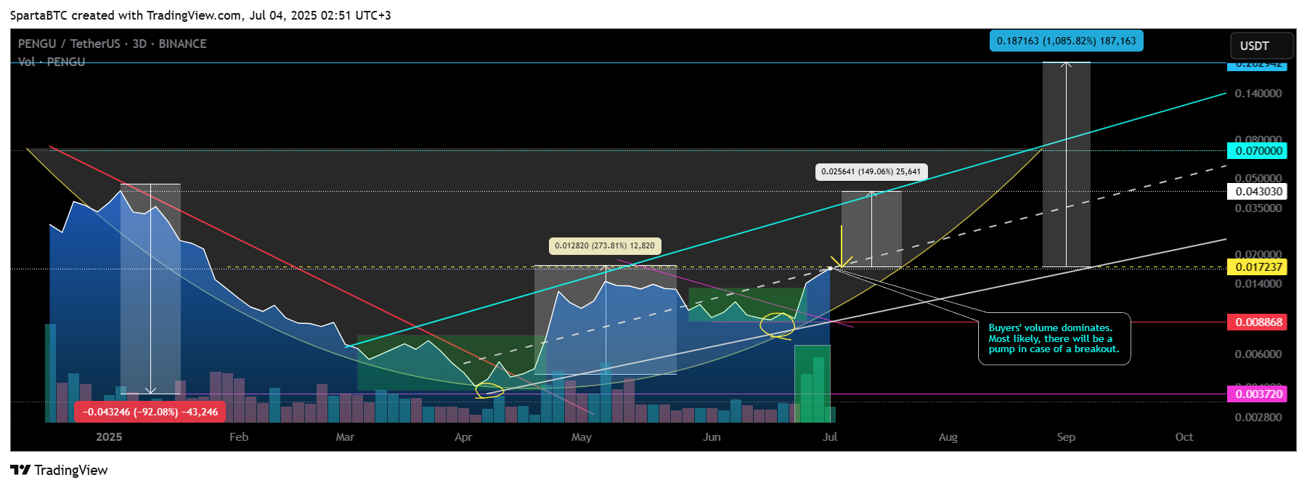Click the "Buyers' volume dominates" callout note

1054,338
